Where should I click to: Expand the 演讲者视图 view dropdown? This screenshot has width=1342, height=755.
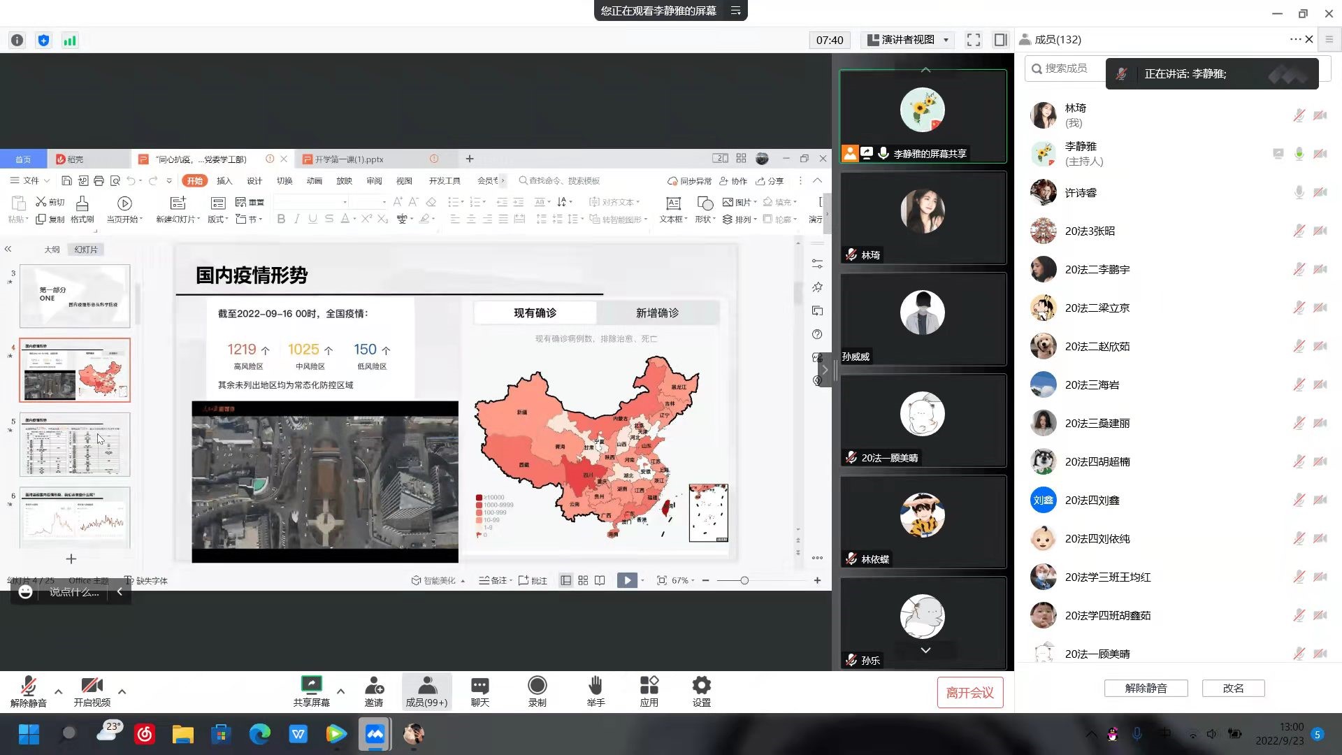point(946,40)
